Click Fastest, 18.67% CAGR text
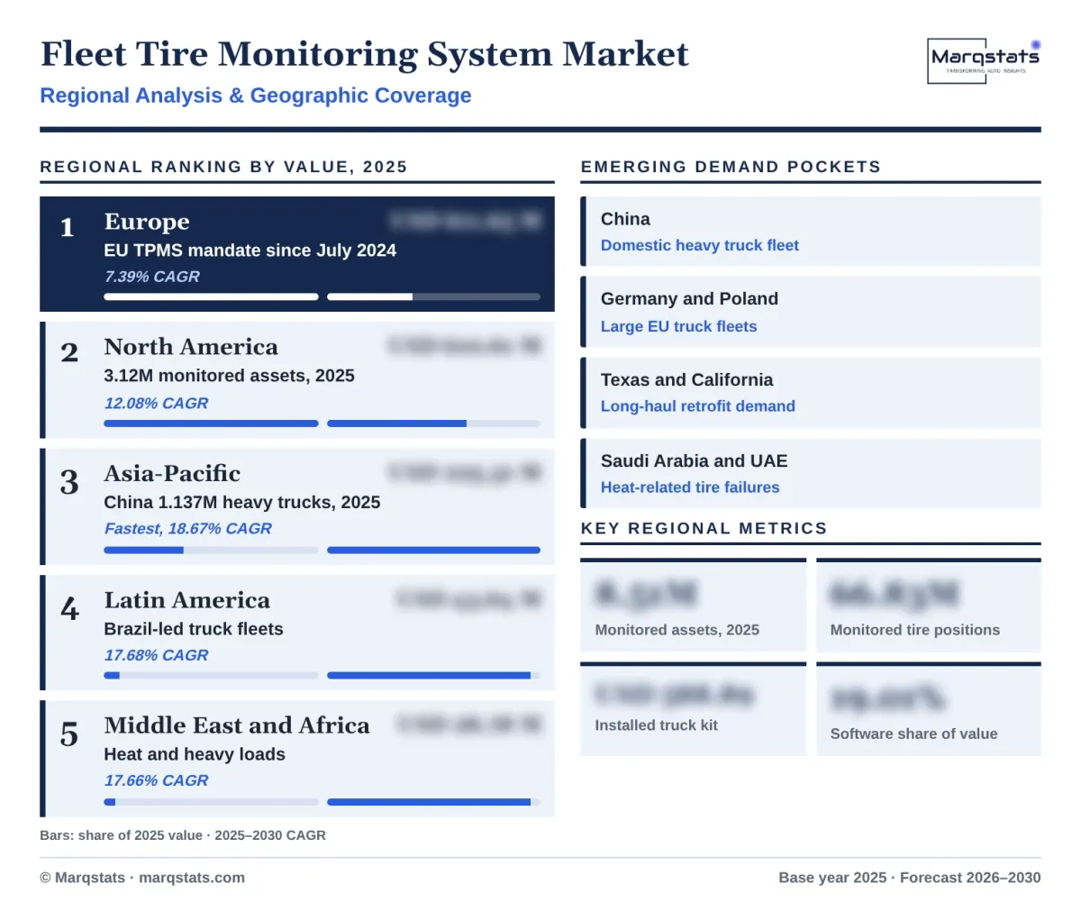This screenshot has height=911, width=1081. pos(187,529)
